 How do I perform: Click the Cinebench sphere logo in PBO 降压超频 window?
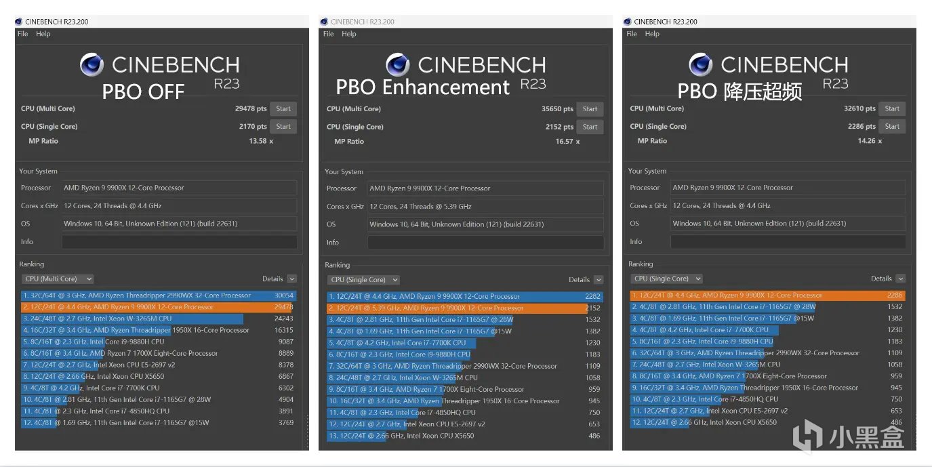701,65
